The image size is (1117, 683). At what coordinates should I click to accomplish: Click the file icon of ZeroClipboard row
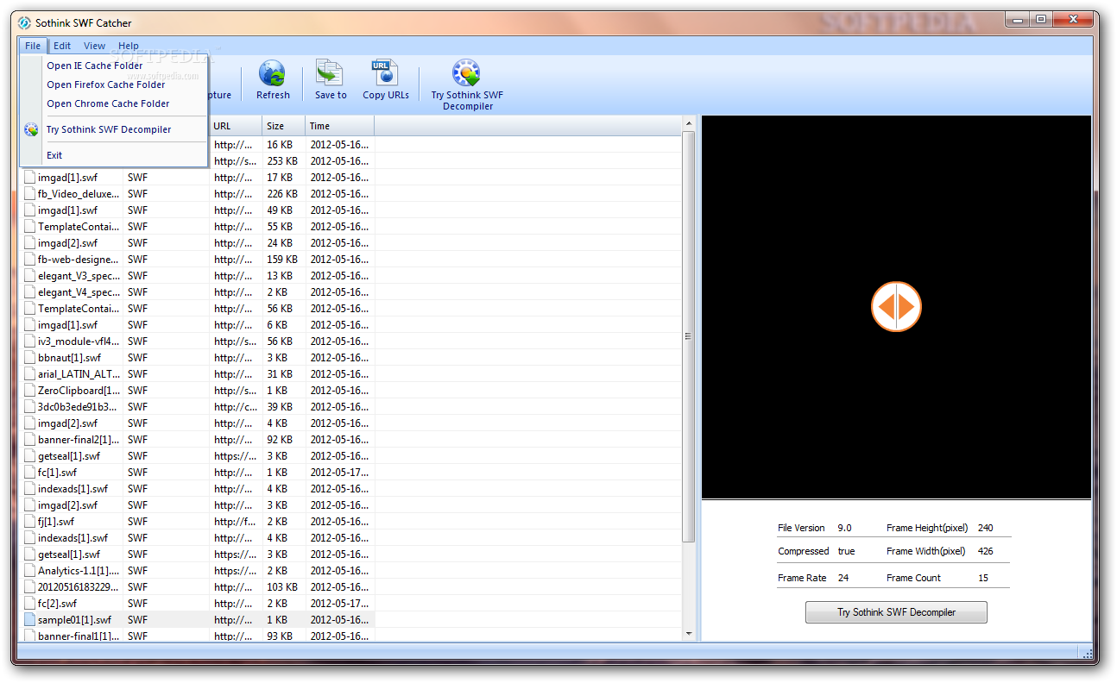tap(29, 391)
